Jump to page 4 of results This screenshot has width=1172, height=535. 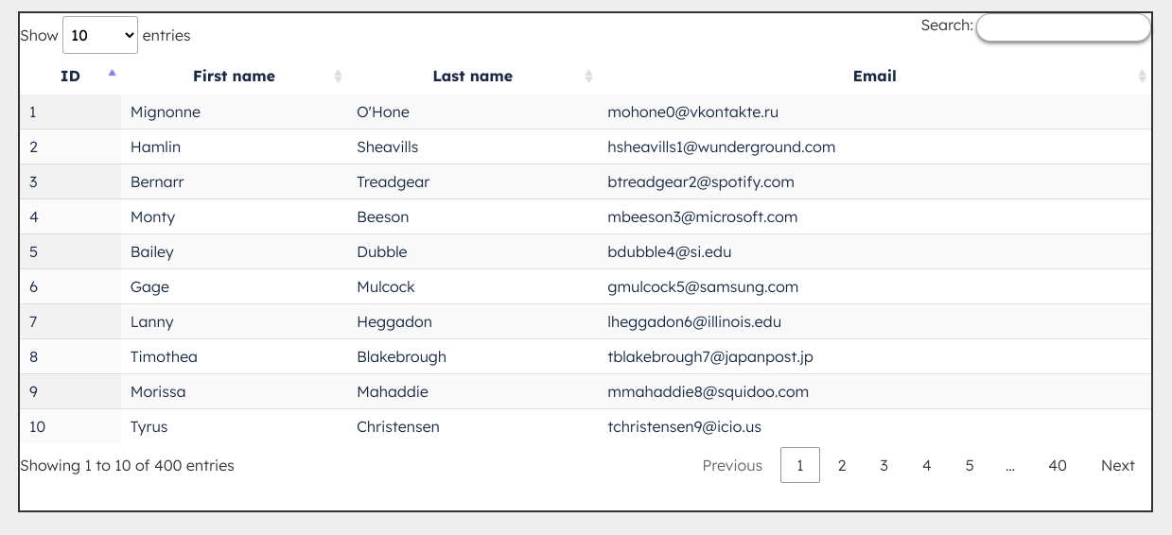click(x=926, y=465)
